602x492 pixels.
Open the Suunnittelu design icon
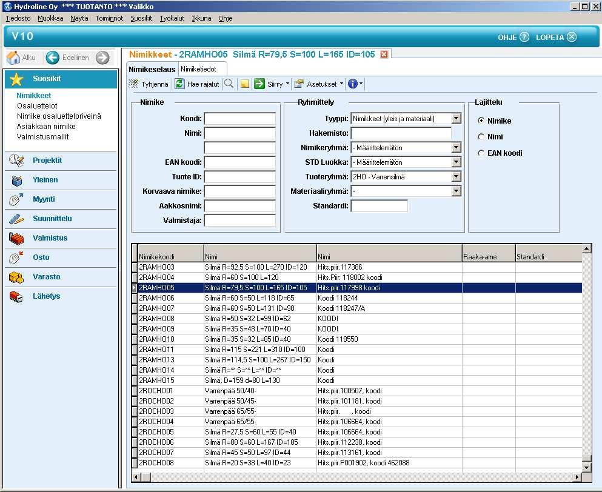tap(16, 219)
